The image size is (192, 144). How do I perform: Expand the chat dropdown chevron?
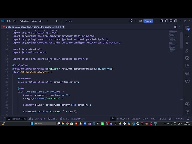[135, 21]
